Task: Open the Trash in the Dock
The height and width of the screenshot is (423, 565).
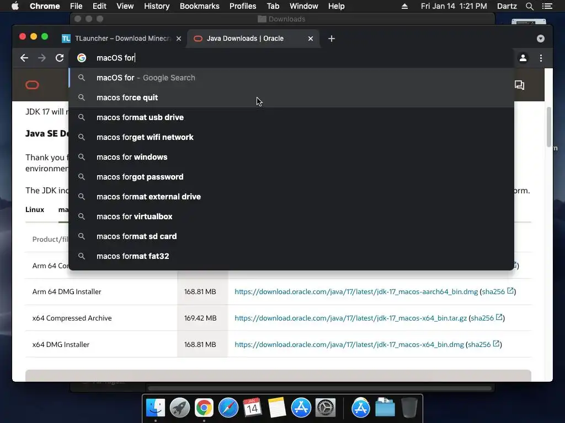Action: coord(409,408)
